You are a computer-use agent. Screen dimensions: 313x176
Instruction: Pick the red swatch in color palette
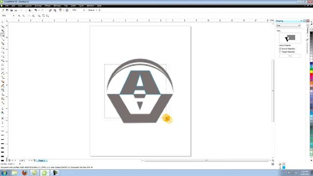(x=311, y=75)
